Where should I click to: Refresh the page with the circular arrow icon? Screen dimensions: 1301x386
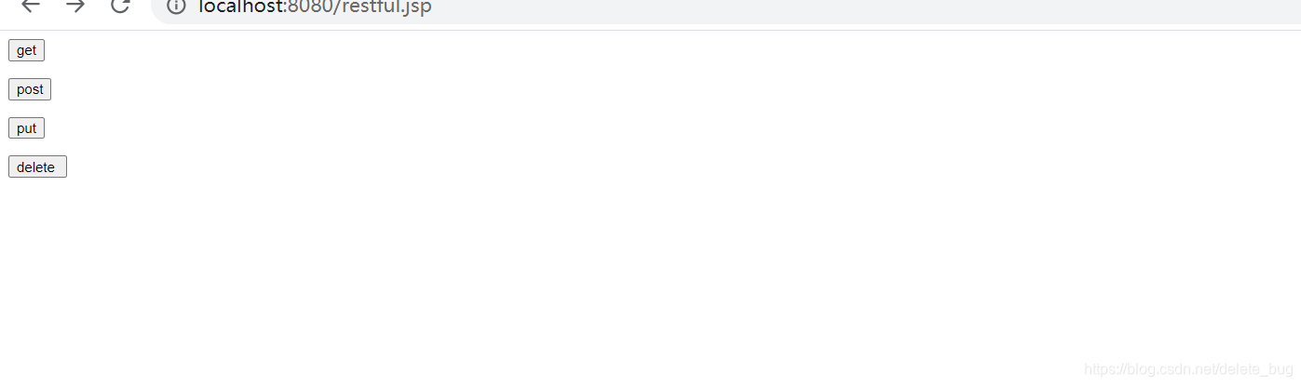click(120, 6)
